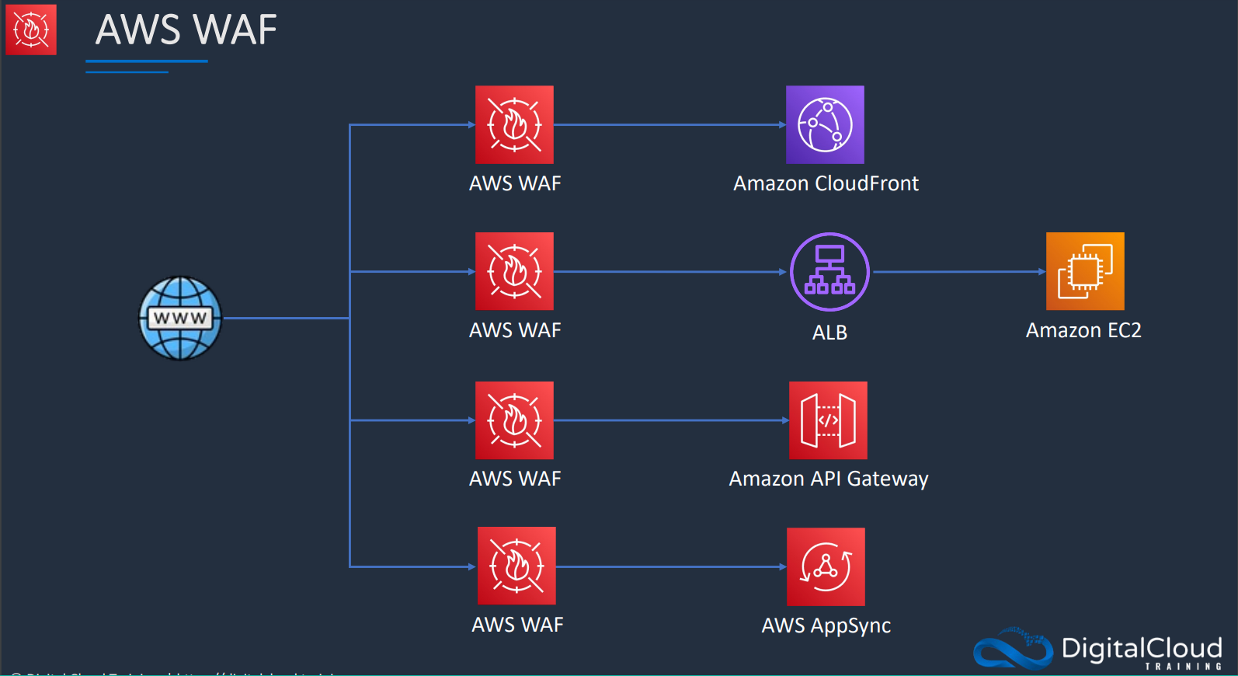The image size is (1238, 676).
Task: Click the "AWS WAF" slide title text
Action: click(186, 30)
